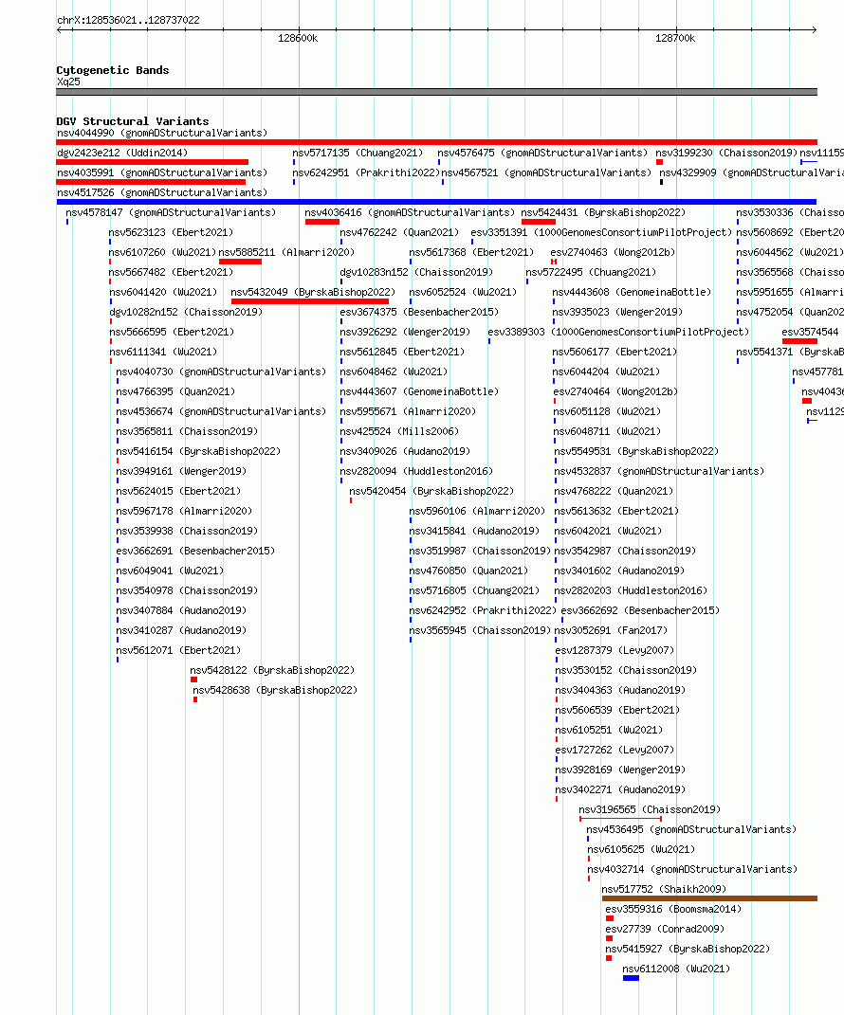This screenshot has width=844, height=1015.
Task: Click nsv4578147 (gnomADStructuralVariants) label
Action: point(171,212)
